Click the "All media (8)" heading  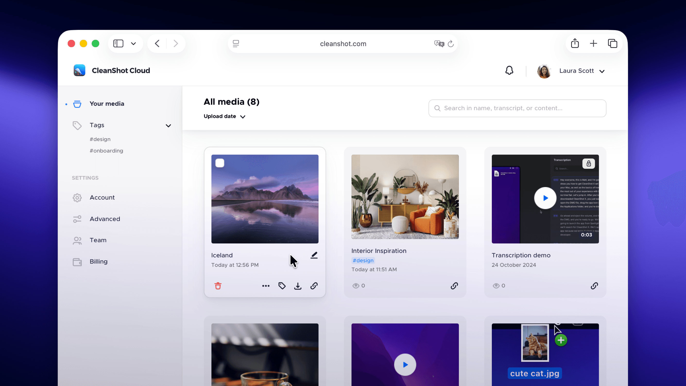click(x=231, y=102)
